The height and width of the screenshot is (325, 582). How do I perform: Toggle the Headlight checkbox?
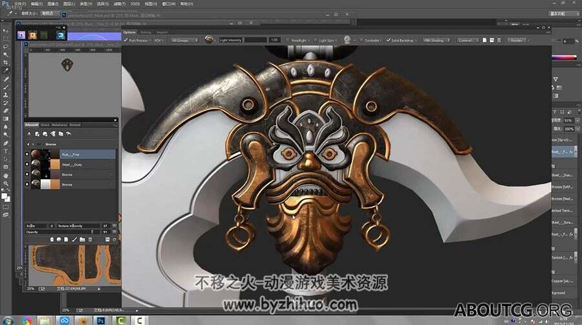tap(287, 40)
